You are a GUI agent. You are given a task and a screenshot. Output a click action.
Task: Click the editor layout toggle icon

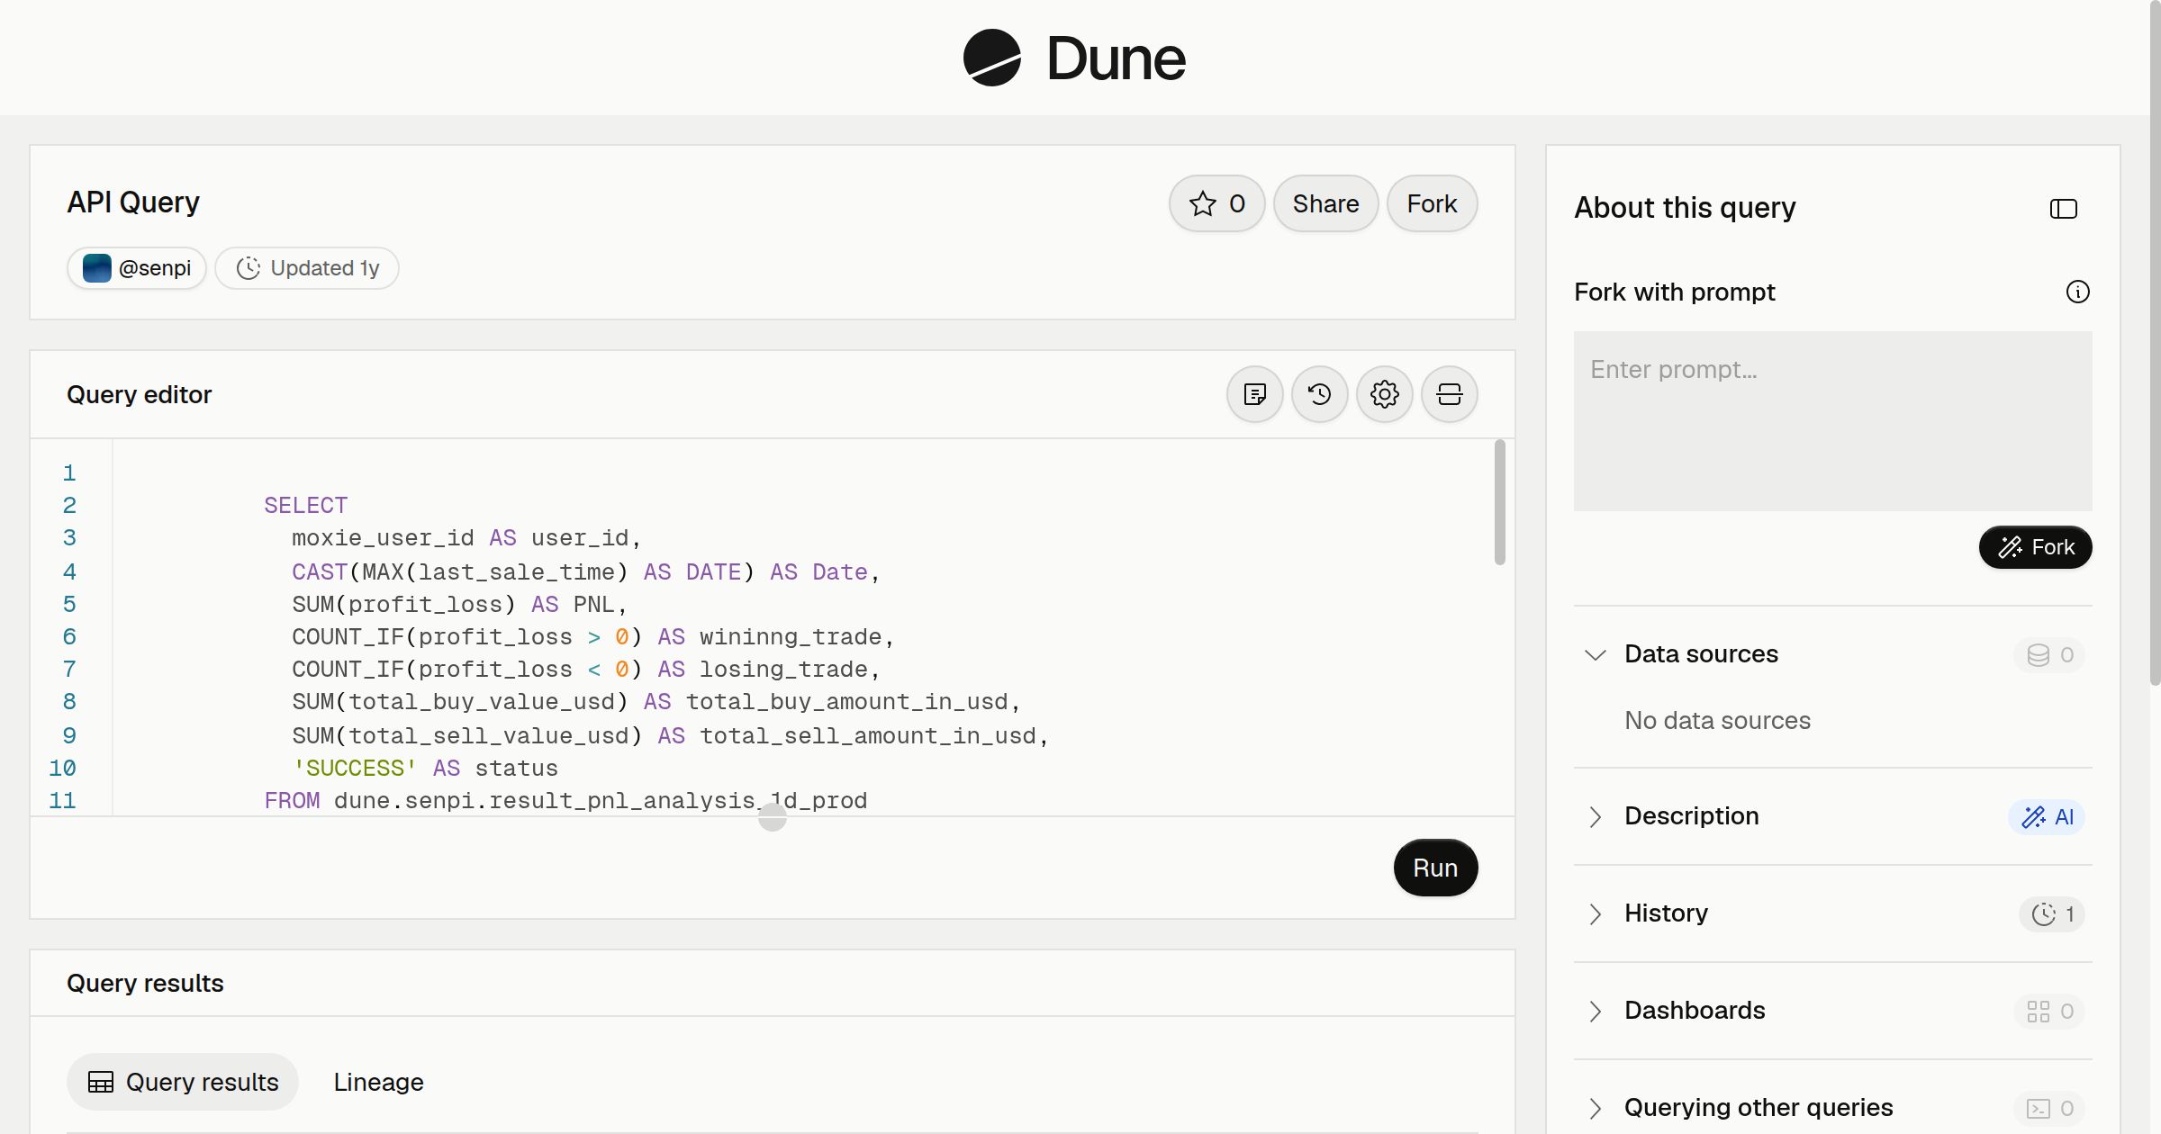(1449, 394)
